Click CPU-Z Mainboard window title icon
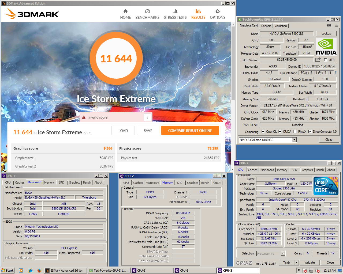Screen dimensions: 343x274 (4, 176)
